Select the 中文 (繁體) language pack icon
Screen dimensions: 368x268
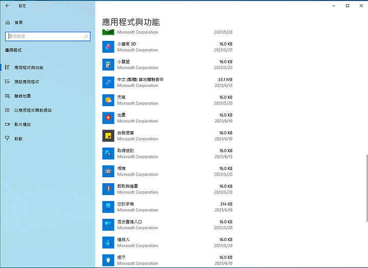[108, 82]
